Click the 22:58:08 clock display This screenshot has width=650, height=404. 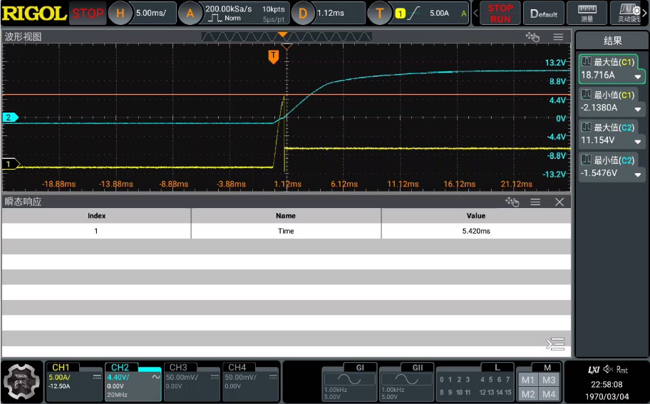coord(607,384)
